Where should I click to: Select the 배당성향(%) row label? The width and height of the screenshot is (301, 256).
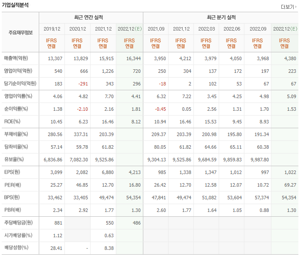point(16,248)
